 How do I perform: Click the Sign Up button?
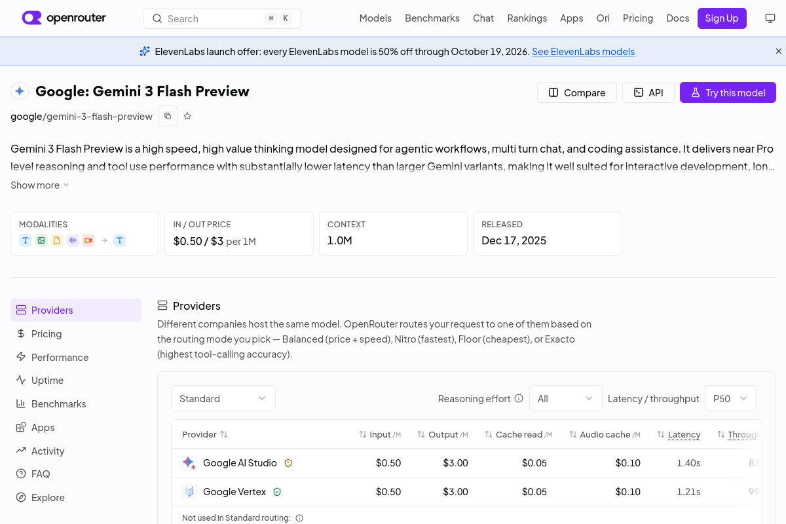point(722,18)
